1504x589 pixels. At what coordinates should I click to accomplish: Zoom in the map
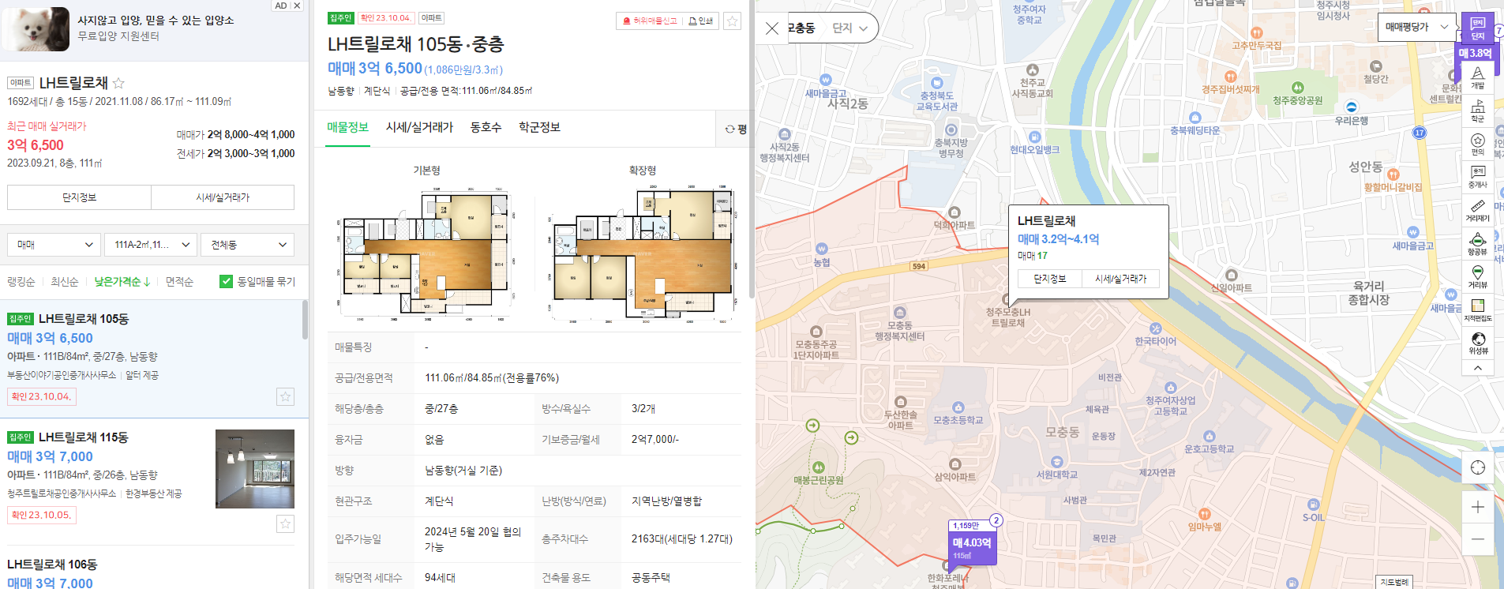[x=1478, y=507]
